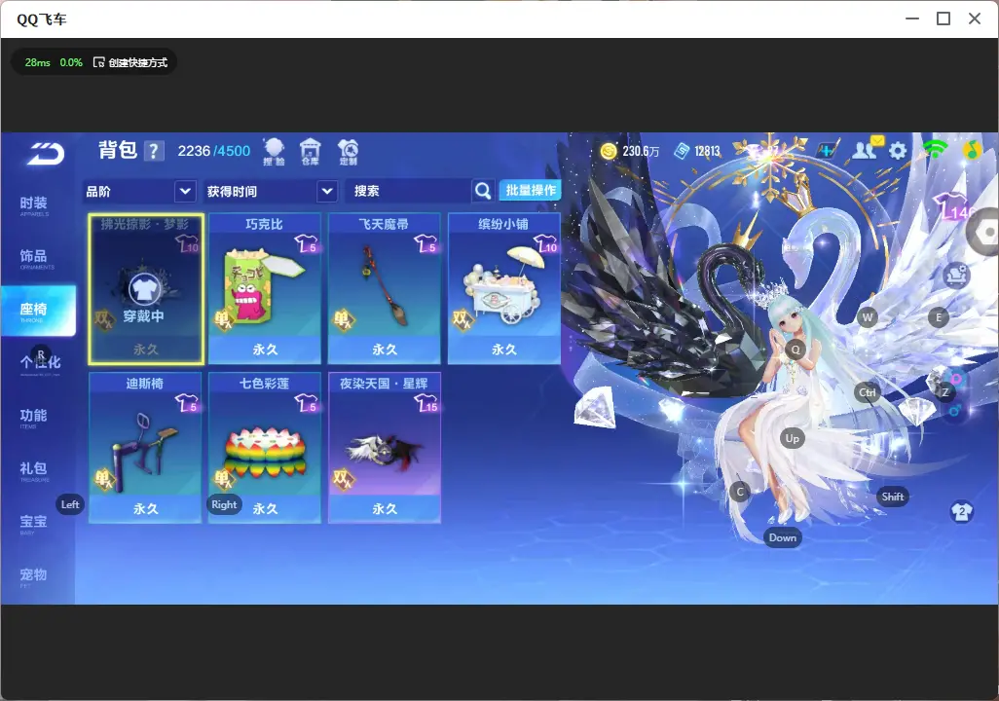
Task: Click 创建快捷方式 create shortcut
Action: coord(129,61)
